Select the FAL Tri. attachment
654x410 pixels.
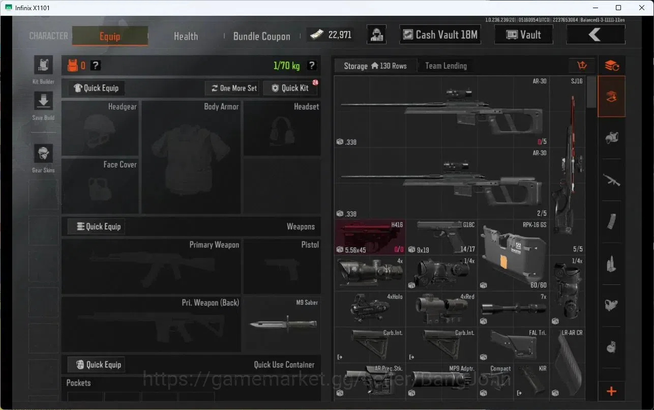pos(513,344)
